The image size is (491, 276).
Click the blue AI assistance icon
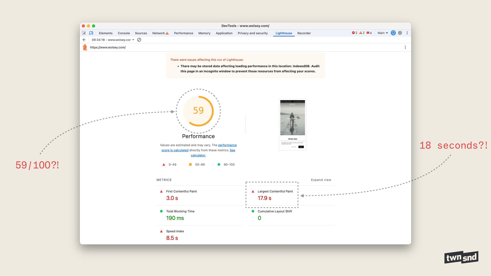pos(393,33)
